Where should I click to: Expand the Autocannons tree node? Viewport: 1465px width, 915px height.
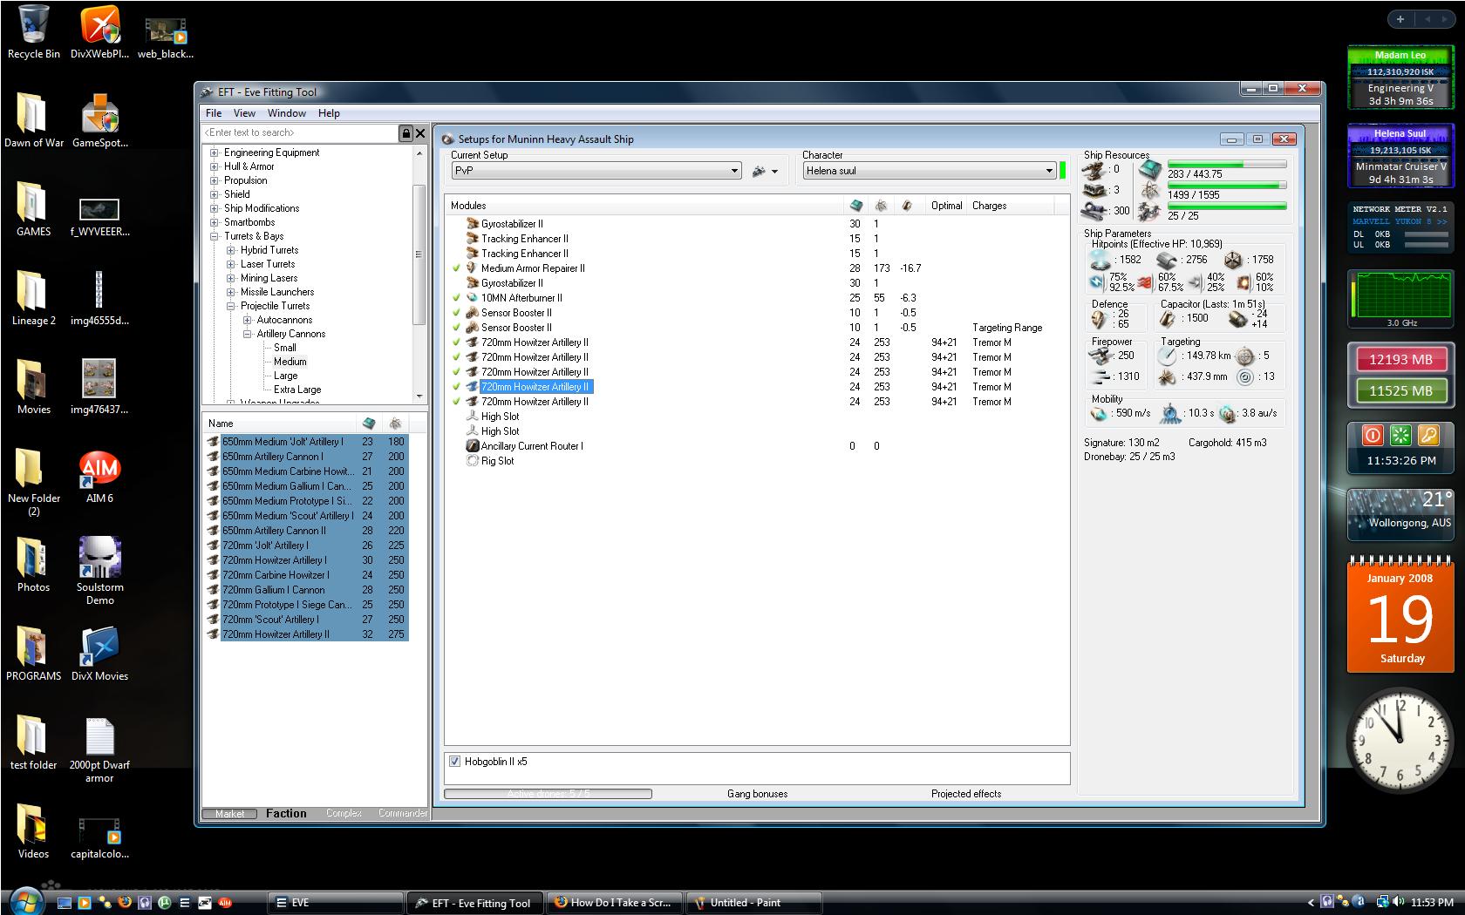click(248, 320)
